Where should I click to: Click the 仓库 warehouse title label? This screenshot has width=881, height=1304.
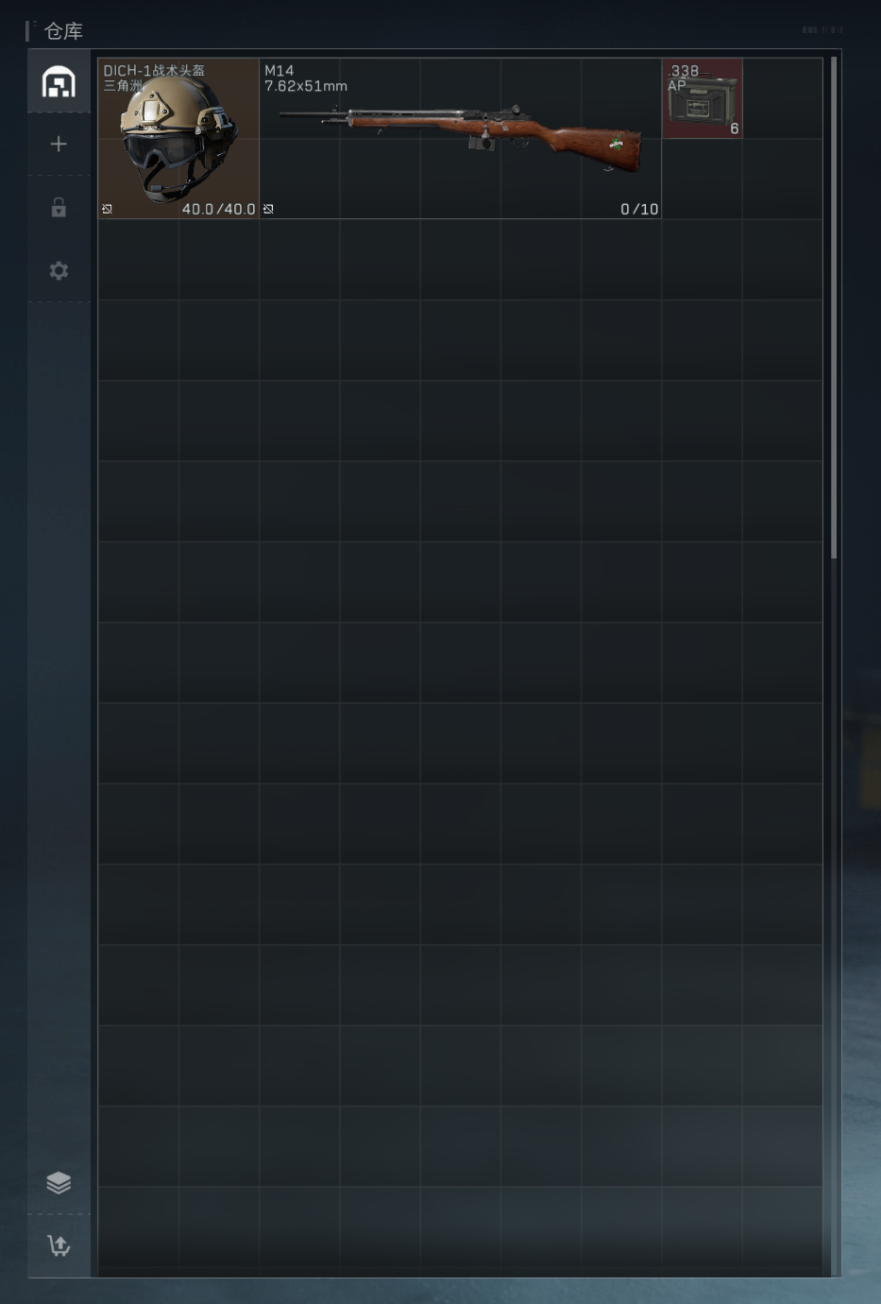click(x=63, y=31)
